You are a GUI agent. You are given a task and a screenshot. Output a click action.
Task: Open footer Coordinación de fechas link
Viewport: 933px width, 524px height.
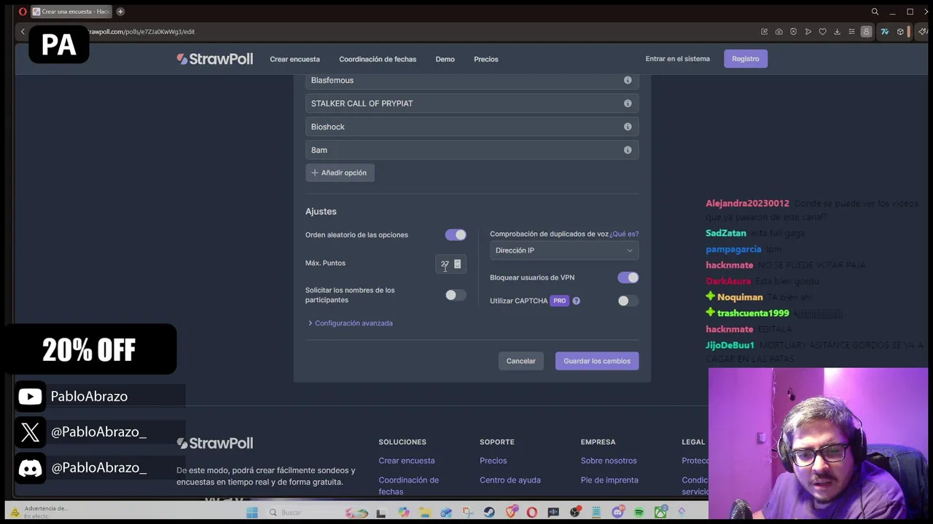[x=408, y=485]
